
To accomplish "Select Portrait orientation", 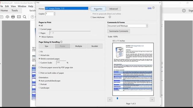I will 40,84.
